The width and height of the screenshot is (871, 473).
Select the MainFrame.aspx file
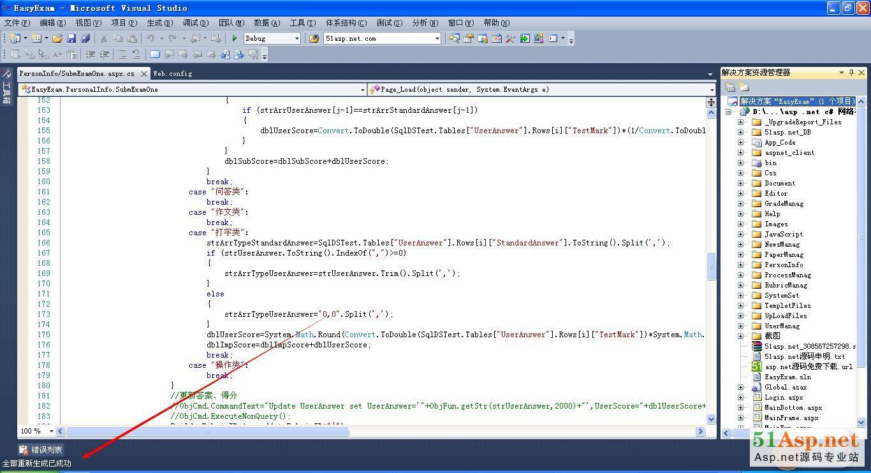[x=791, y=418]
